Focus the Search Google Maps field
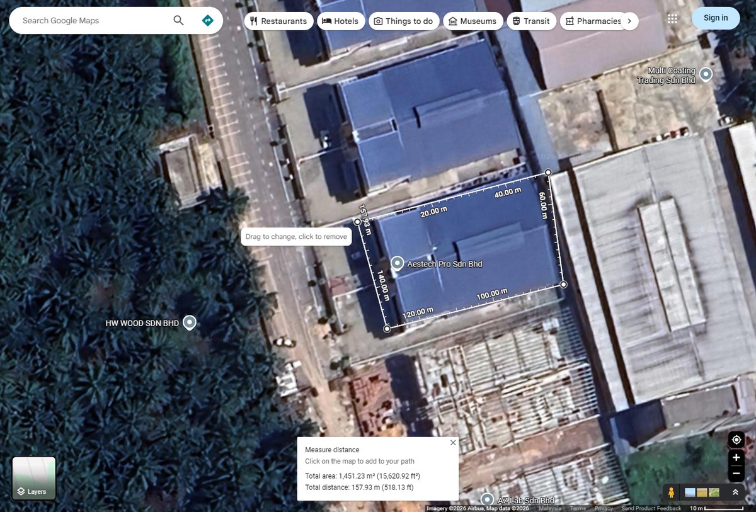The width and height of the screenshot is (756, 512). point(94,21)
